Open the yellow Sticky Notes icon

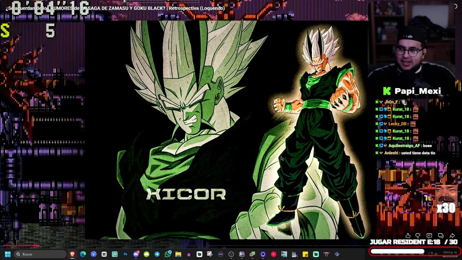click(x=305, y=254)
